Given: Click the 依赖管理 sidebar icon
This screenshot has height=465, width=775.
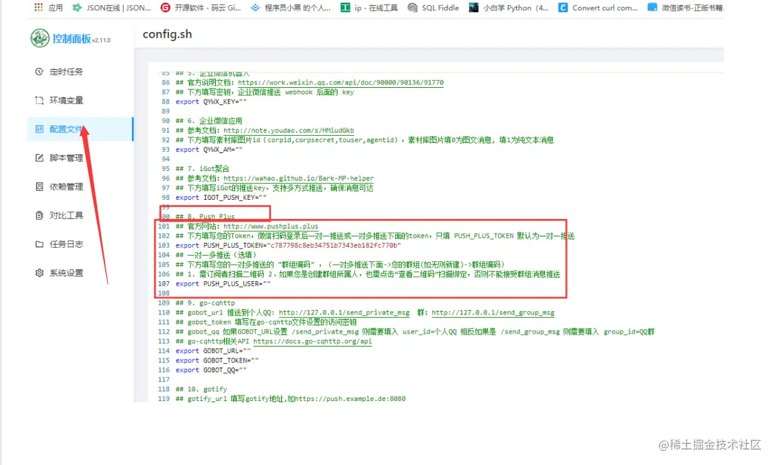Looking at the screenshot, I should (39, 186).
